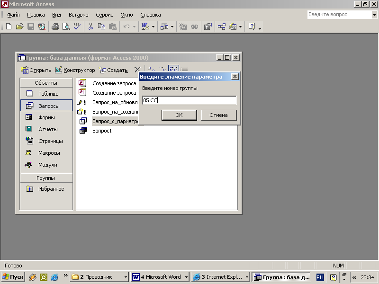Open the Вставка menu

pyautogui.click(x=78, y=15)
